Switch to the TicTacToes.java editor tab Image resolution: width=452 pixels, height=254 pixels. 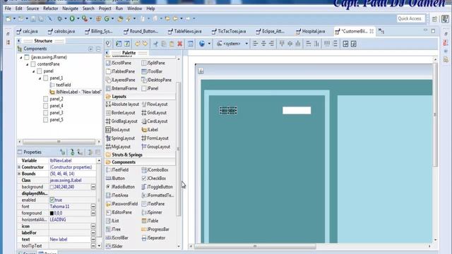coord(229,31)
